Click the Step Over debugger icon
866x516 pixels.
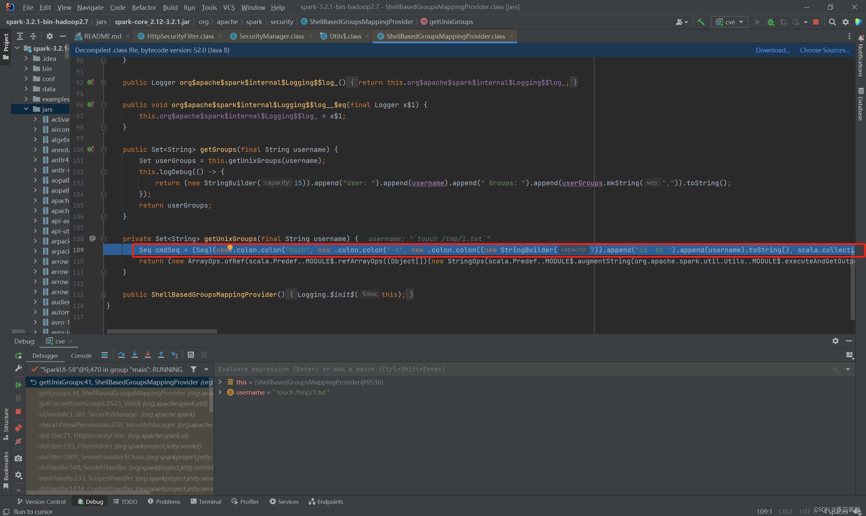tap(121, 355)
